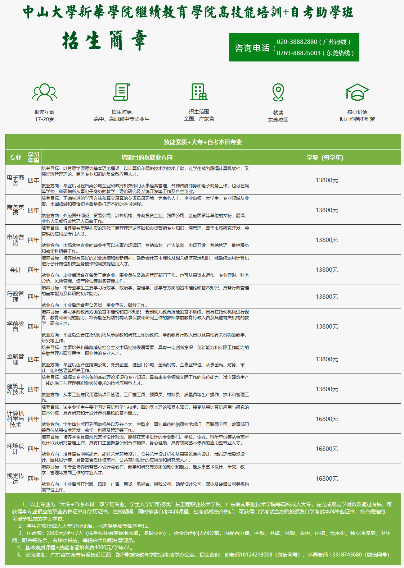Image resolution: width=404 pixels, height=568 pixels.
Task: Click 13800元 tuition in the 建筑工程技术 row
Action: click(327, 389)
